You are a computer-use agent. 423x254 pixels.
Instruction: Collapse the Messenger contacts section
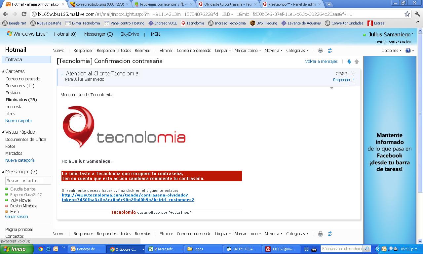(3, 172)
